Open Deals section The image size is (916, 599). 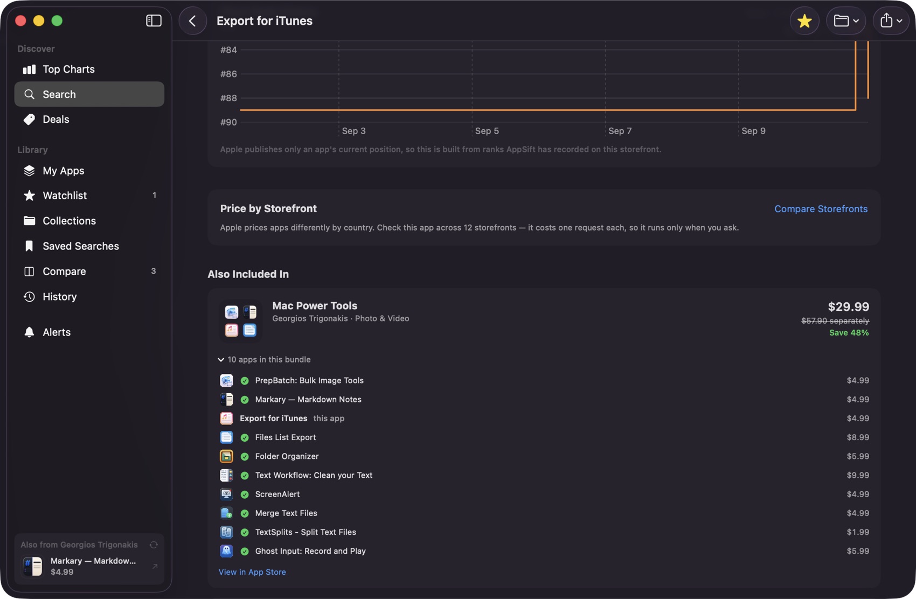point(89,119)
